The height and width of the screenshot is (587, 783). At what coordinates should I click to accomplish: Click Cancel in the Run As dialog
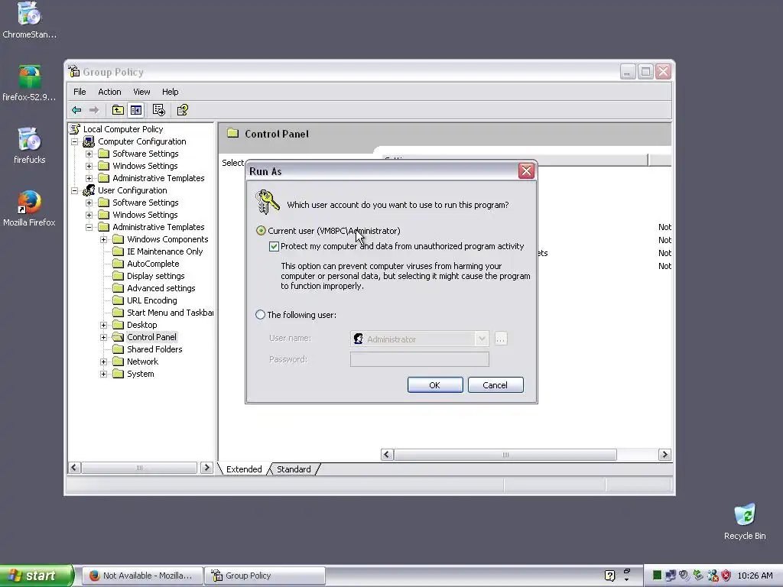495,385
